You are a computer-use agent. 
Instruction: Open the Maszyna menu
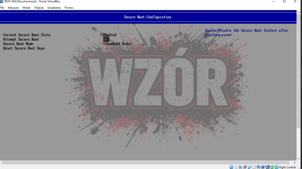(13, 8)
